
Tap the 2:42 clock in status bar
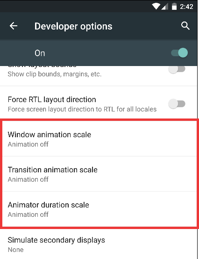[186, 7]
